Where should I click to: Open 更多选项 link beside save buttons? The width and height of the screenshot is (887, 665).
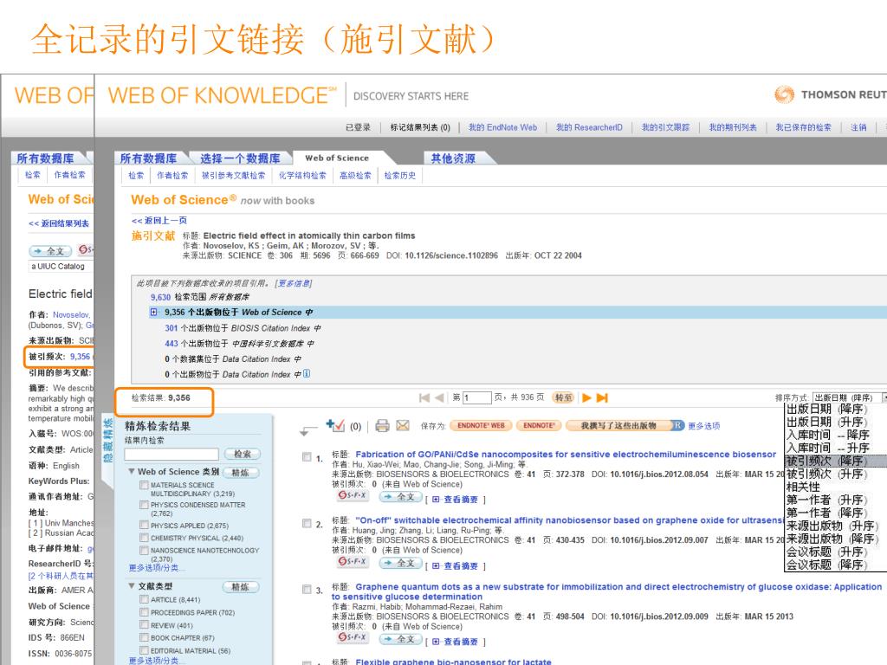703,426
